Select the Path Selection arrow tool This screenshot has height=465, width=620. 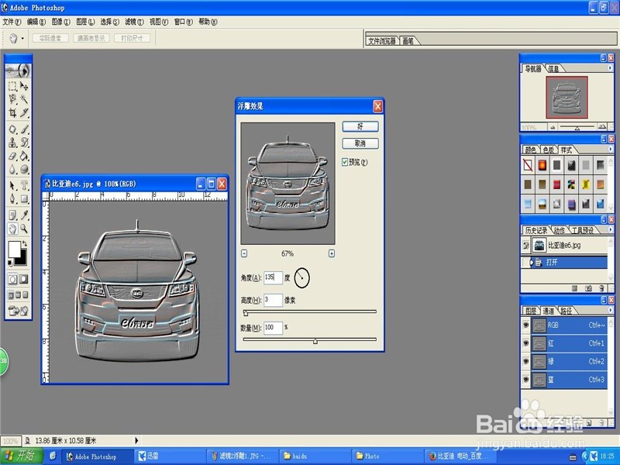[x=12, y=185]
